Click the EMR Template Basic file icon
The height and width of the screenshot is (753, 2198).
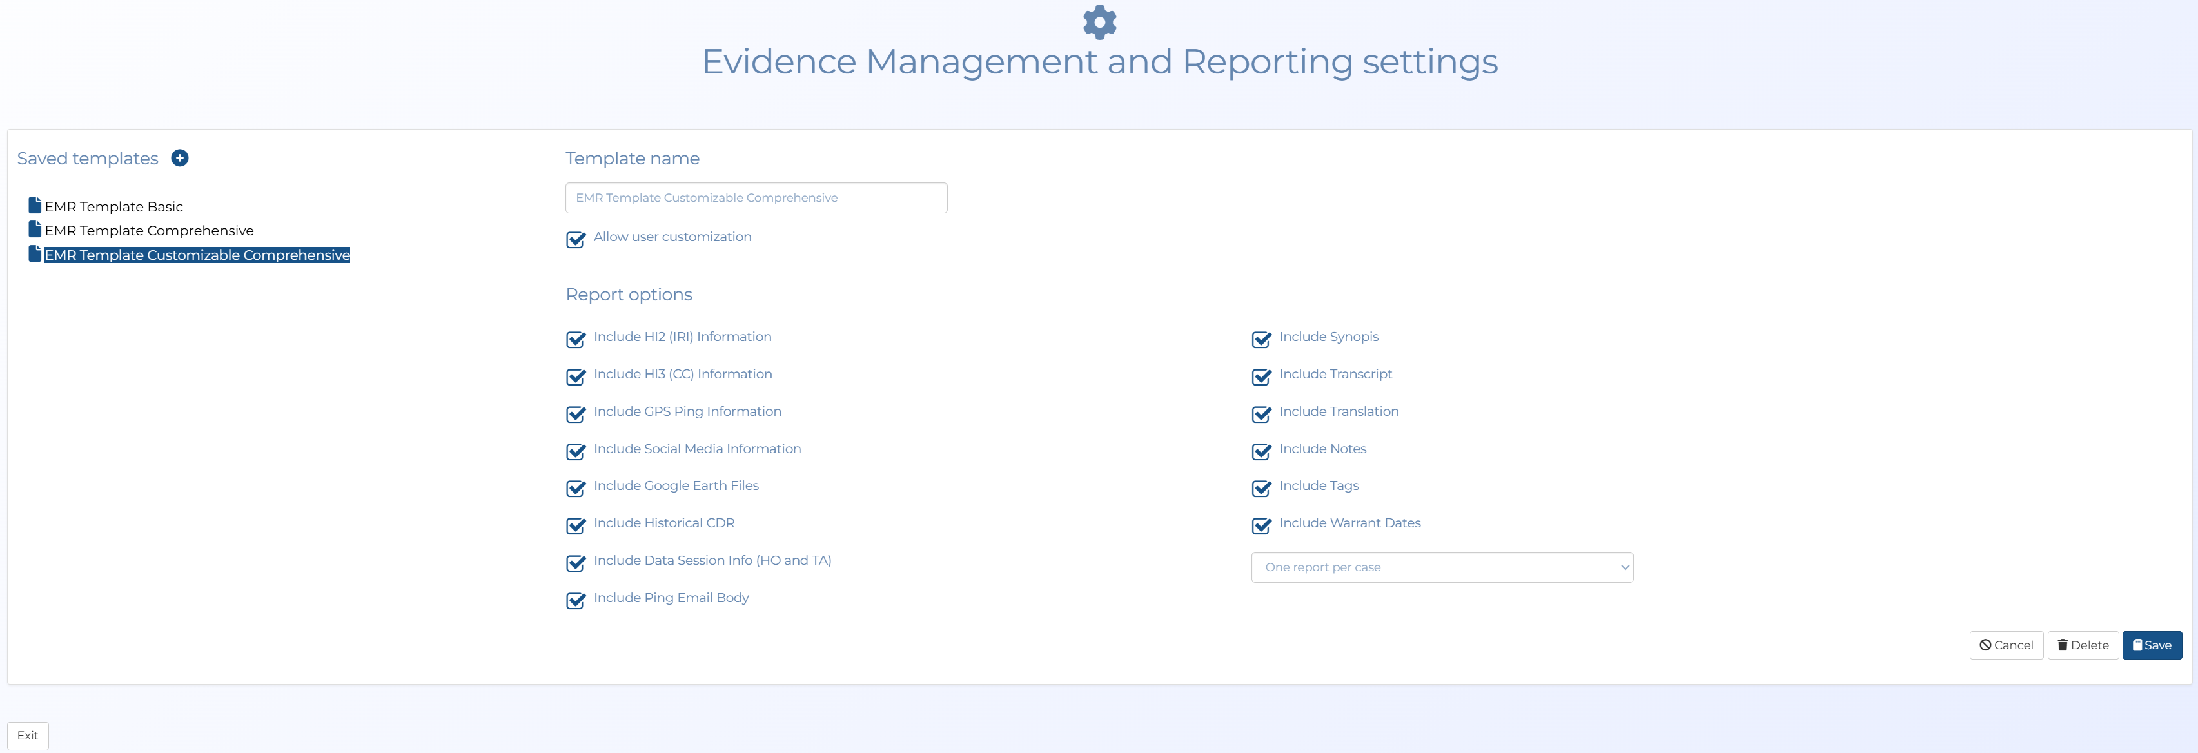click(35, 206)
